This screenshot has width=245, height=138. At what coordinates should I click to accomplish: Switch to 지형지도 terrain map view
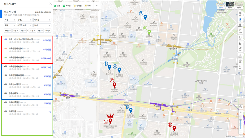coord(239,6)
